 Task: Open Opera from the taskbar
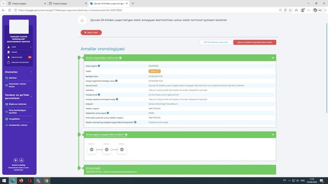coord(30,181)
